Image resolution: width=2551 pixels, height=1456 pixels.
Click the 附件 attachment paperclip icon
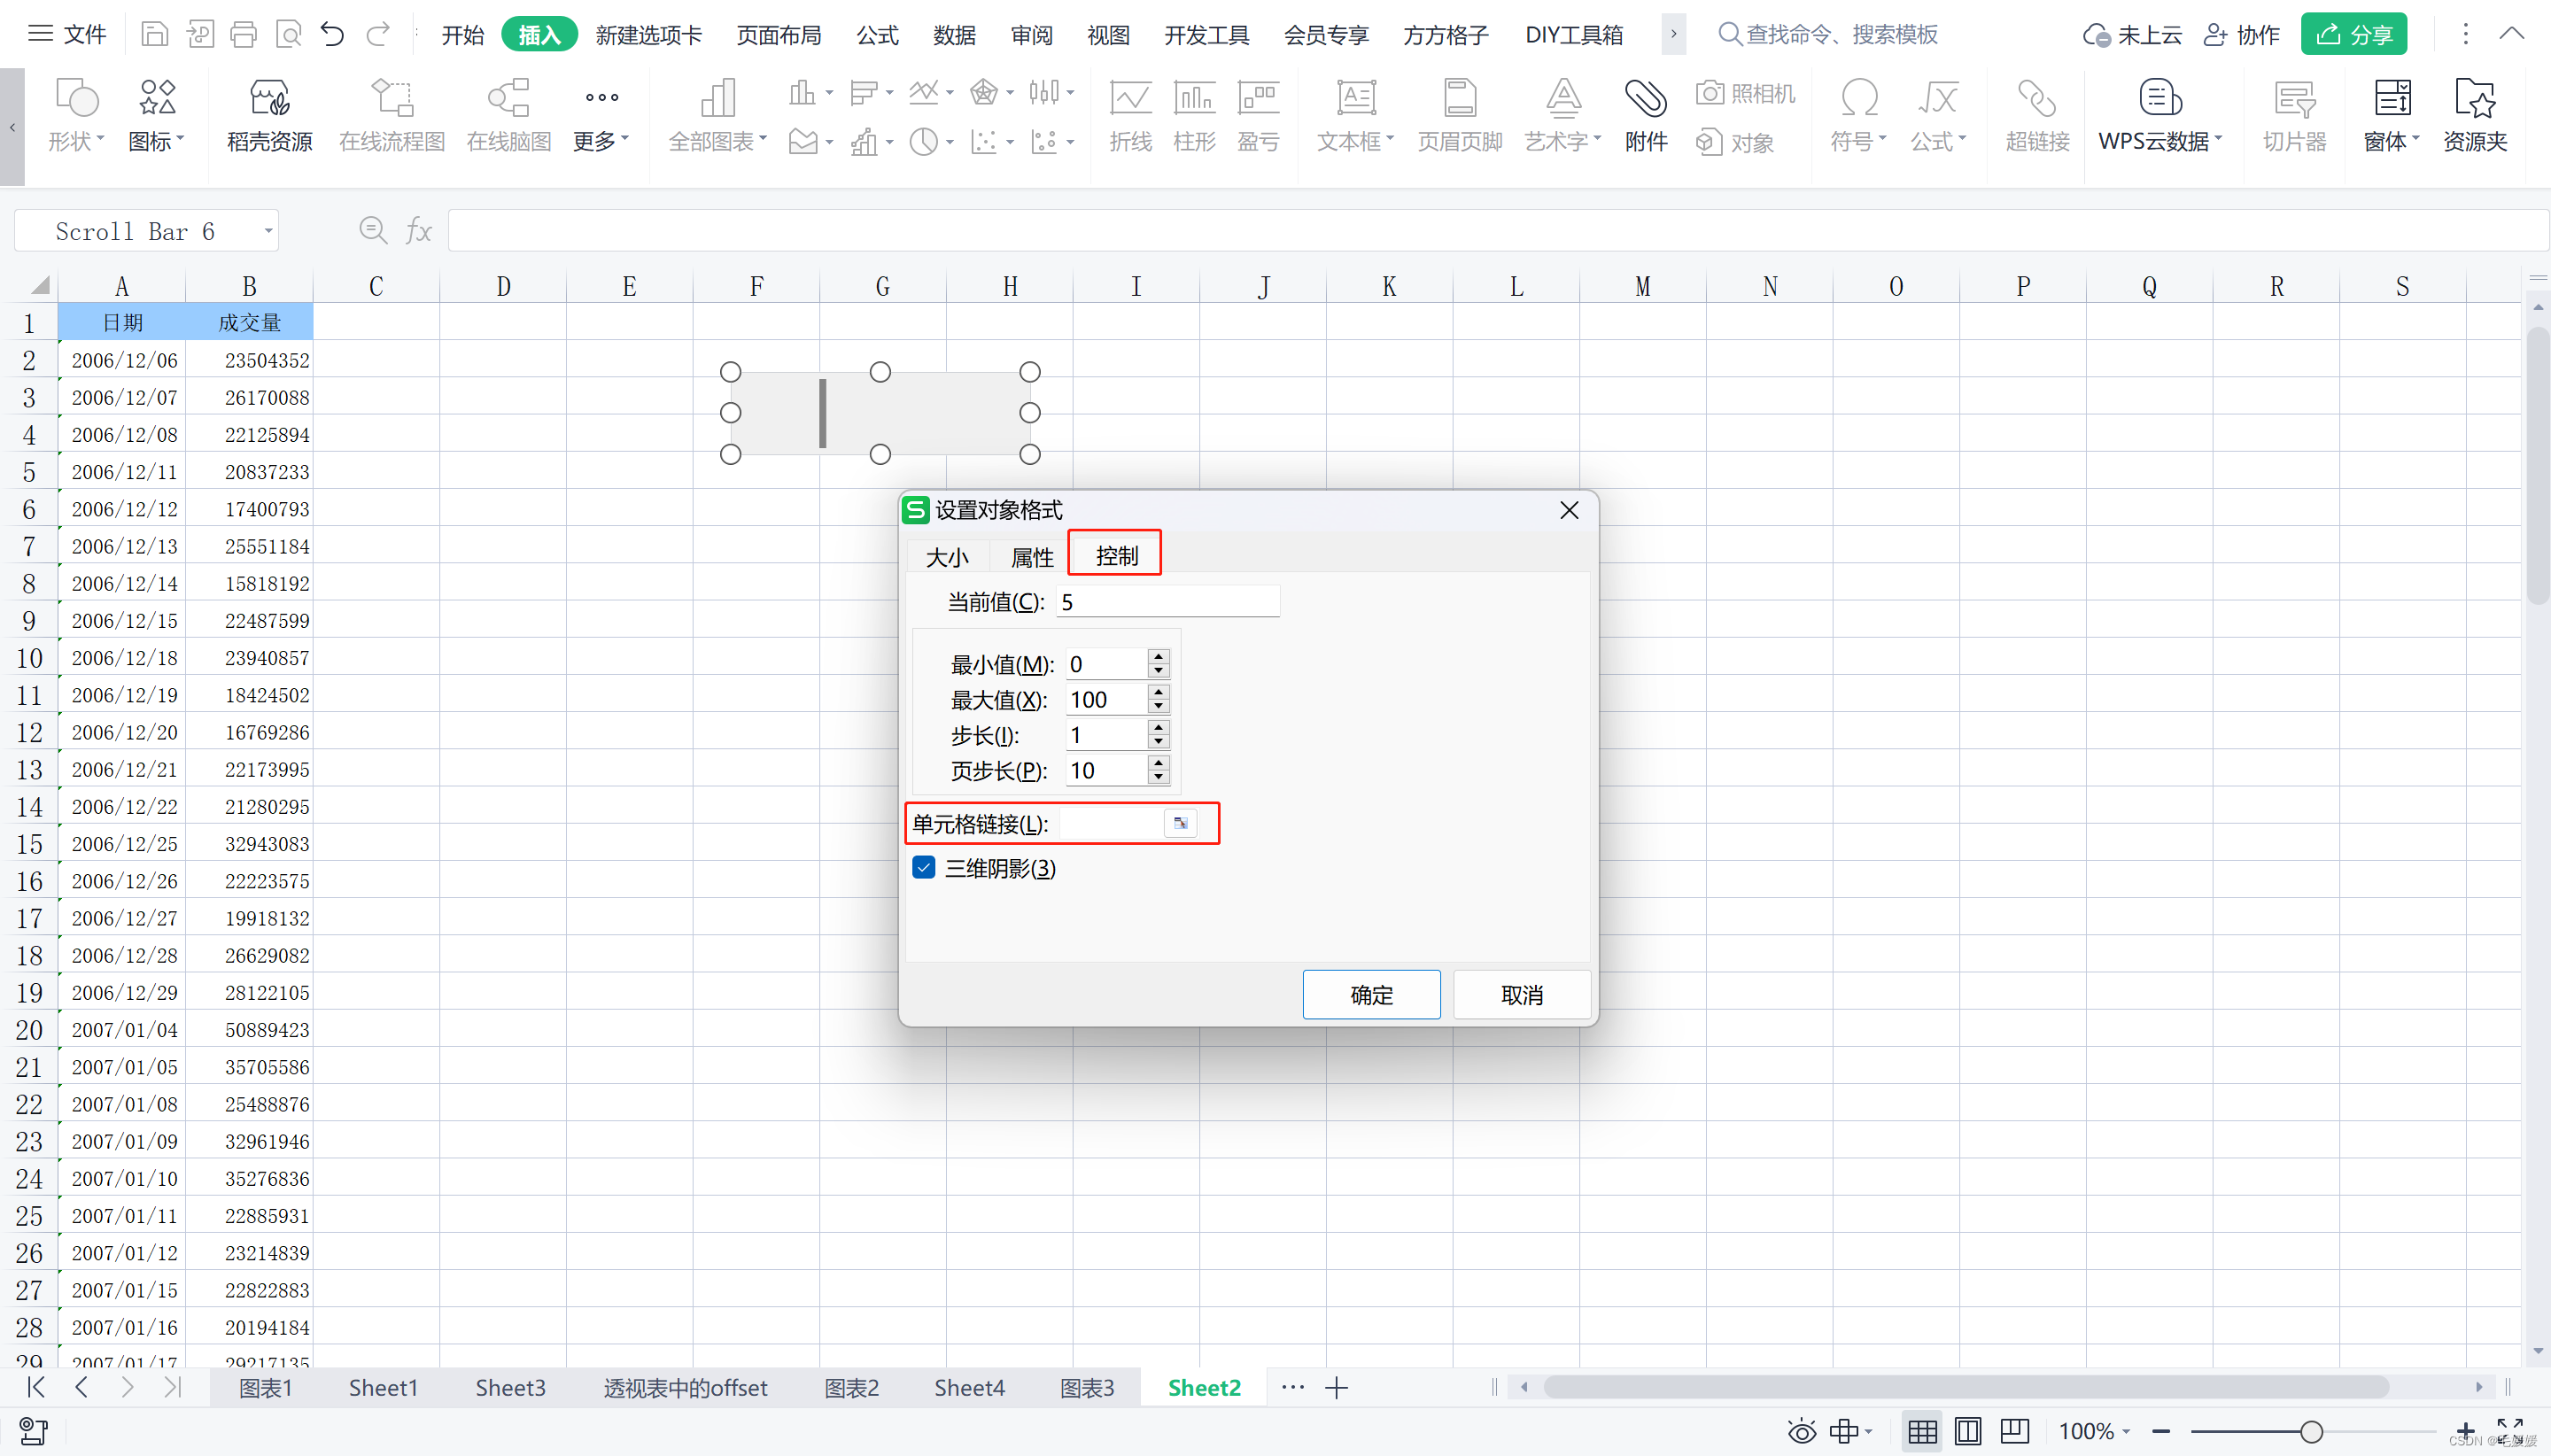click(1646, 116)
